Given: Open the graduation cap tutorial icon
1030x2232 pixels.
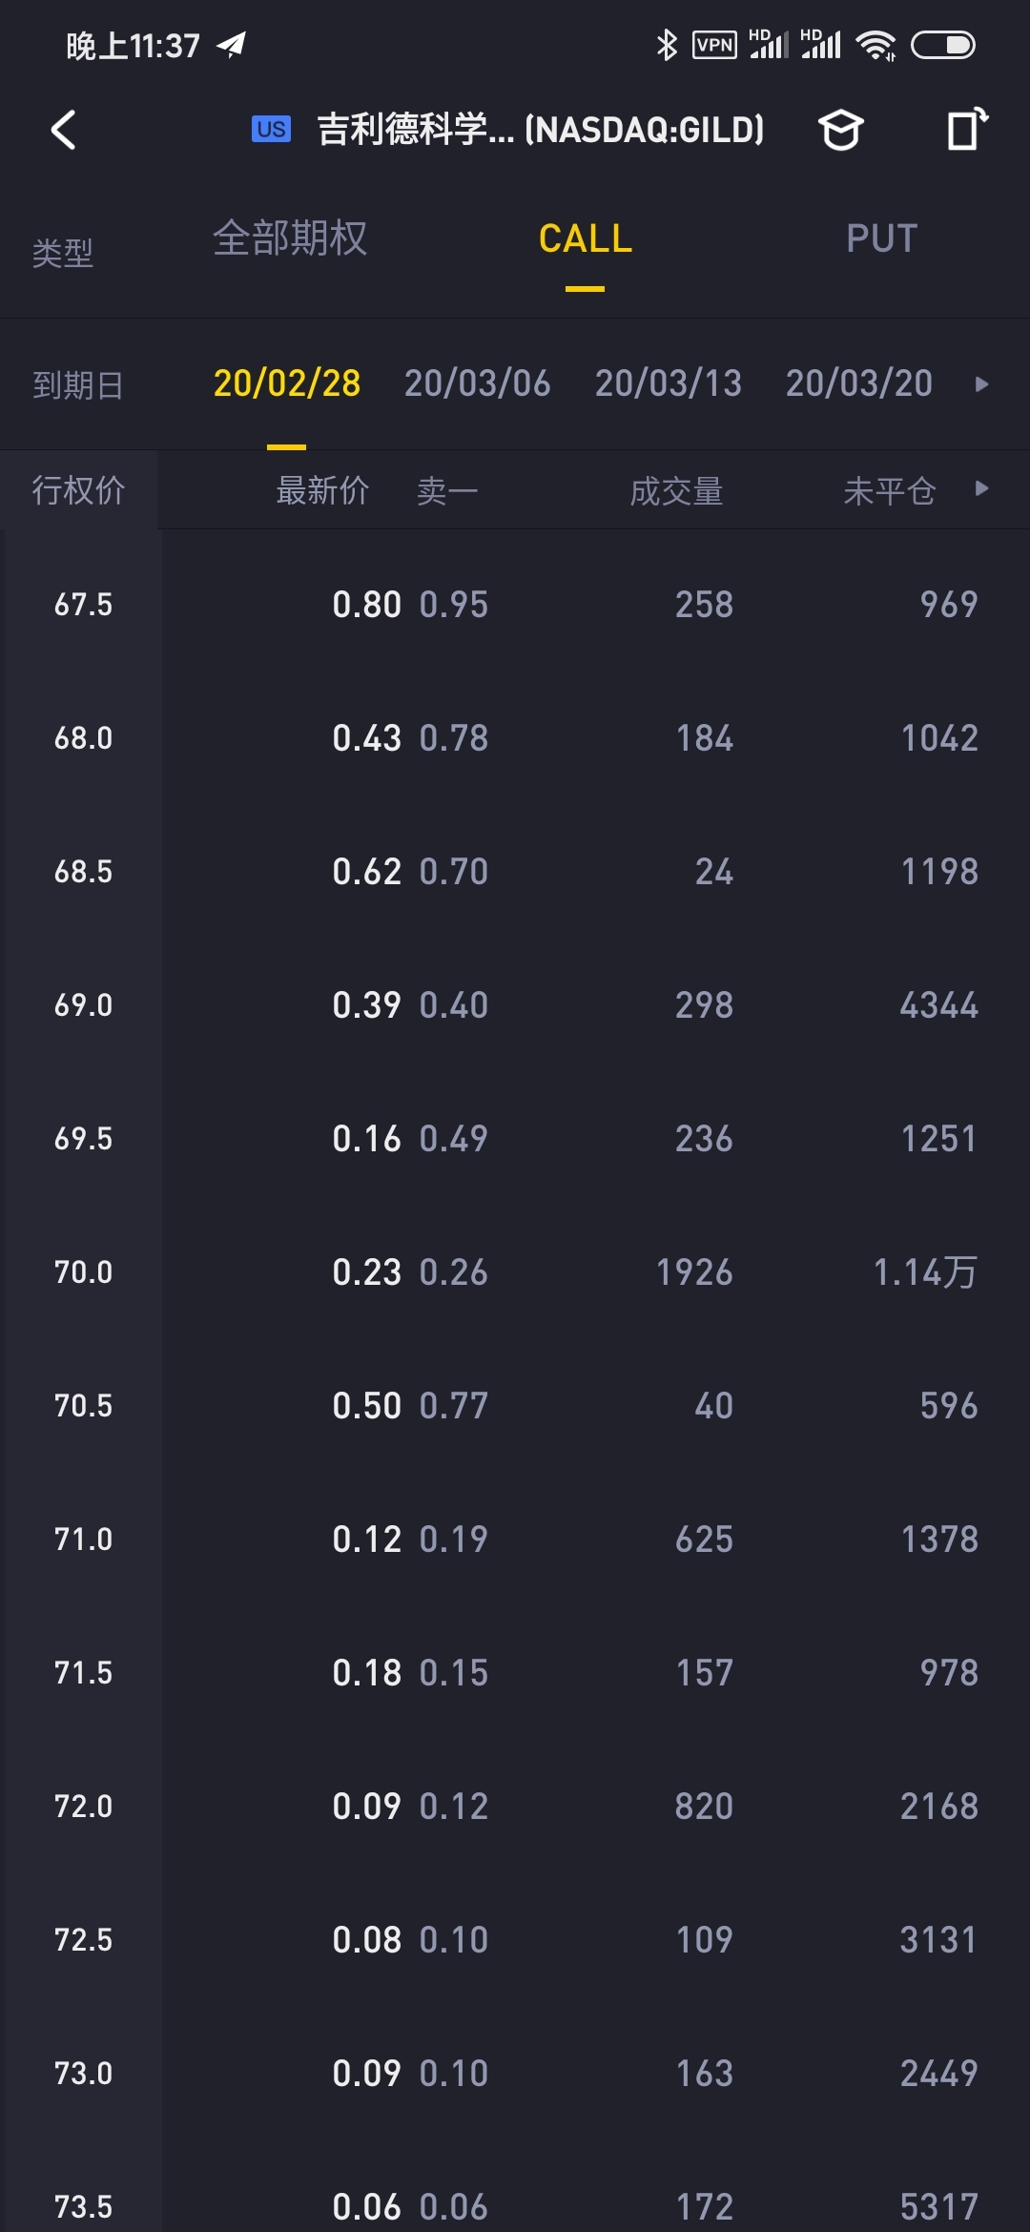Looking at the screenshot, I should (x=840, y=130).
